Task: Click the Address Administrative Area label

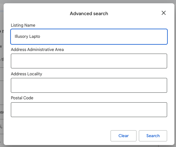Action: [x=37, y=49]
